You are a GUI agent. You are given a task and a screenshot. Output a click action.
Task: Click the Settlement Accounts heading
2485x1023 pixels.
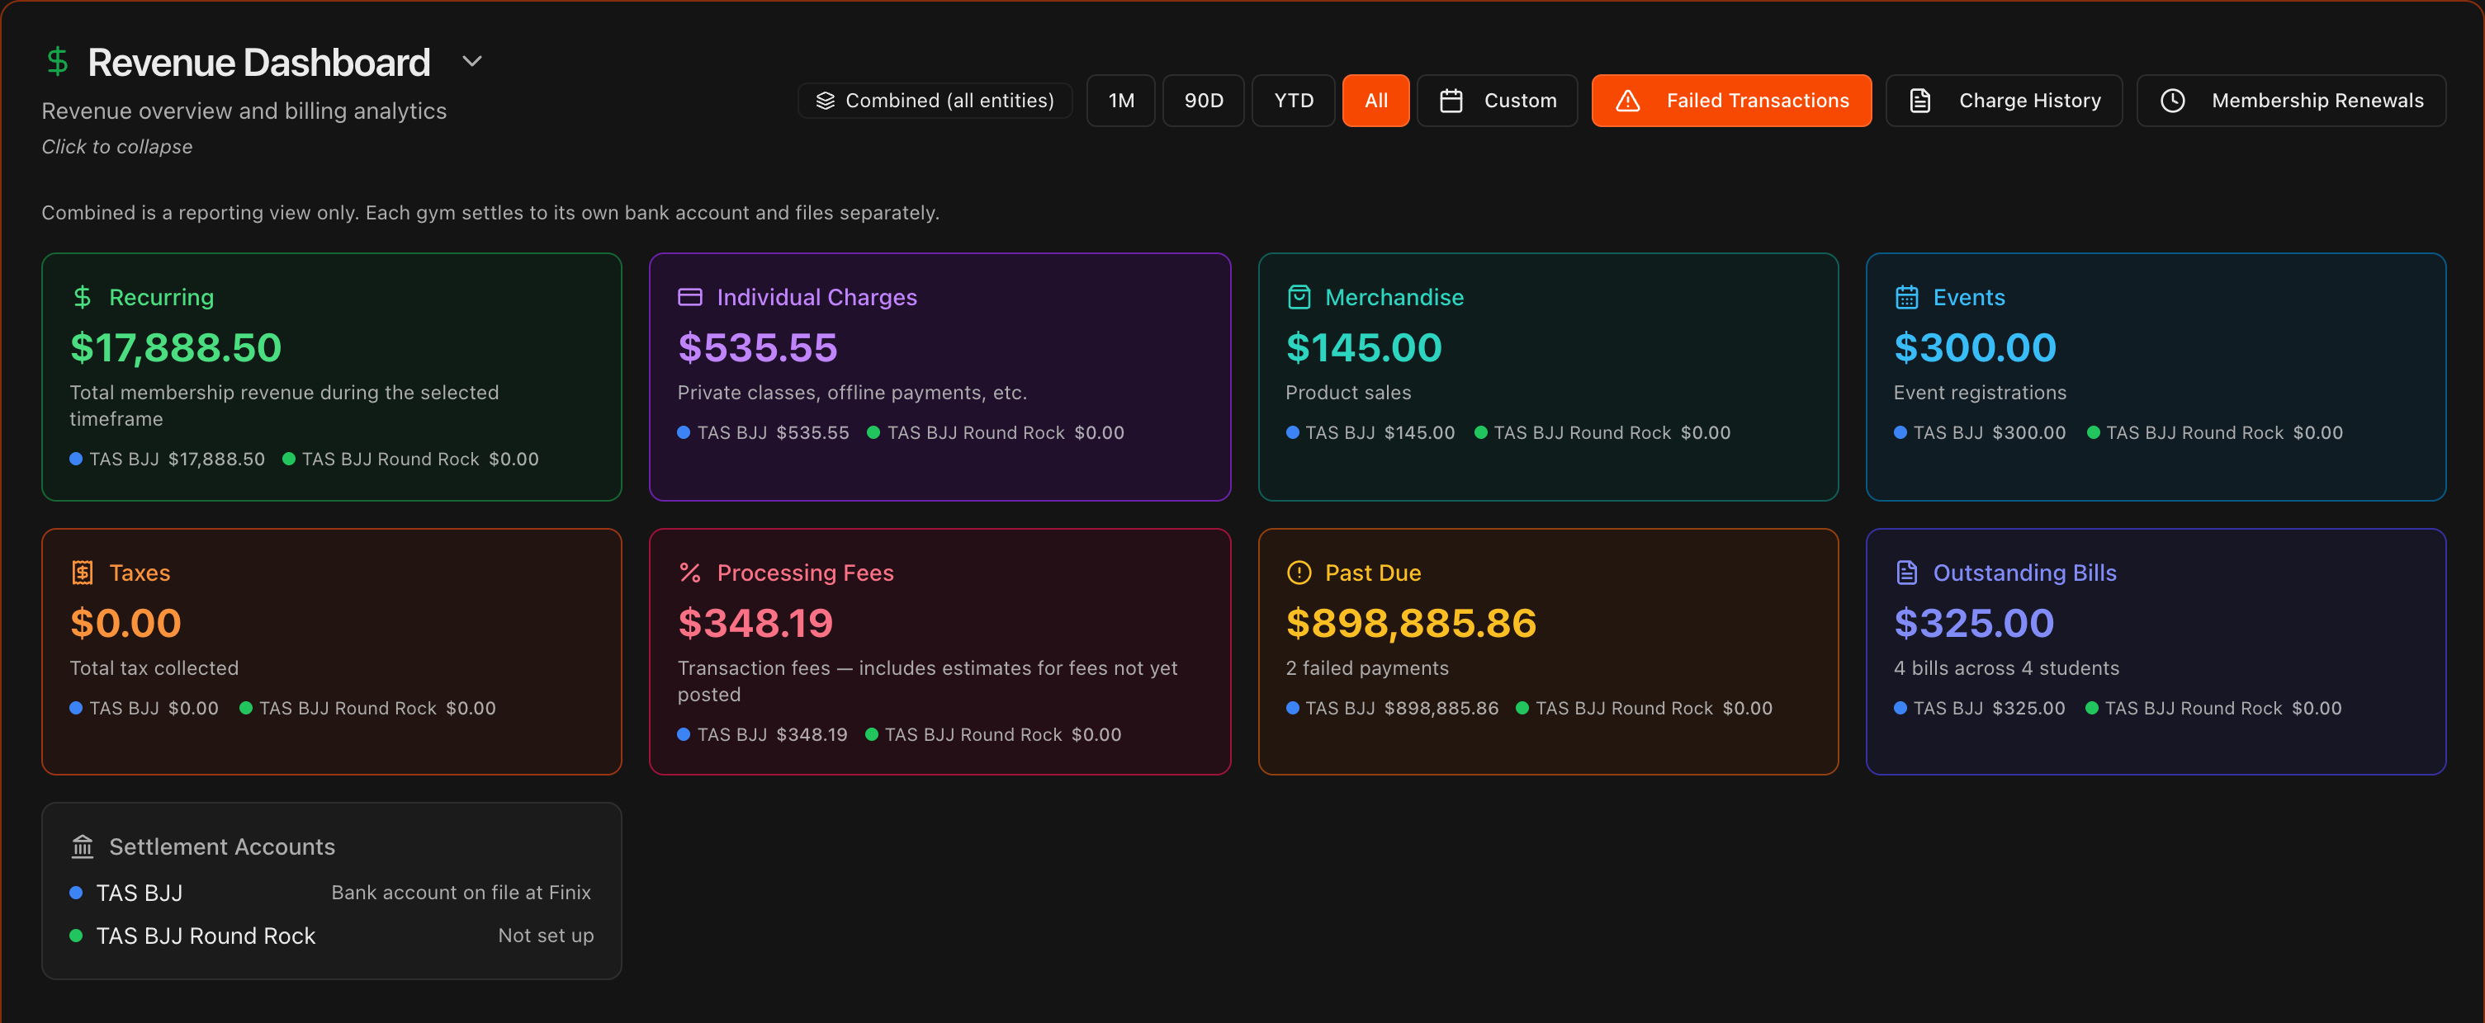click(222, 846)
